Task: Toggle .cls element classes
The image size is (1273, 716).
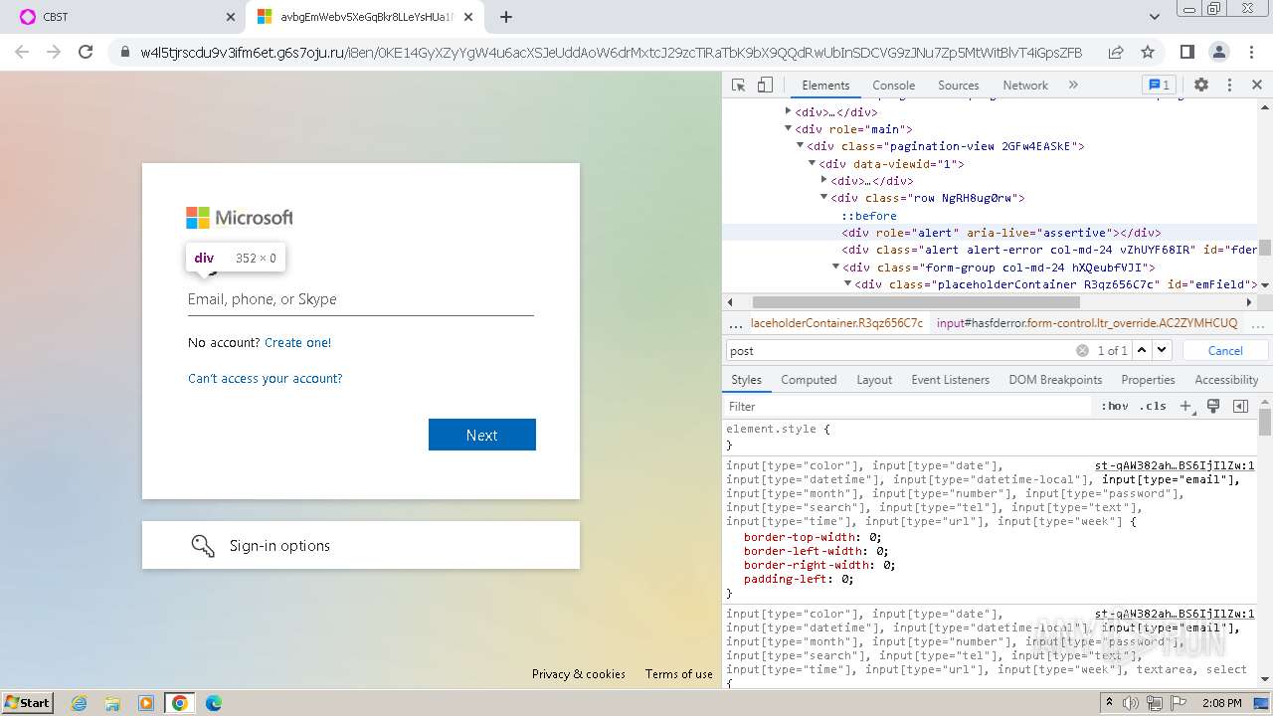Action: 1154,406
